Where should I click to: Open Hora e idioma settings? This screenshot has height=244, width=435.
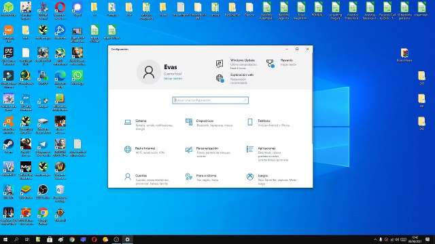(x=202, y=178)
